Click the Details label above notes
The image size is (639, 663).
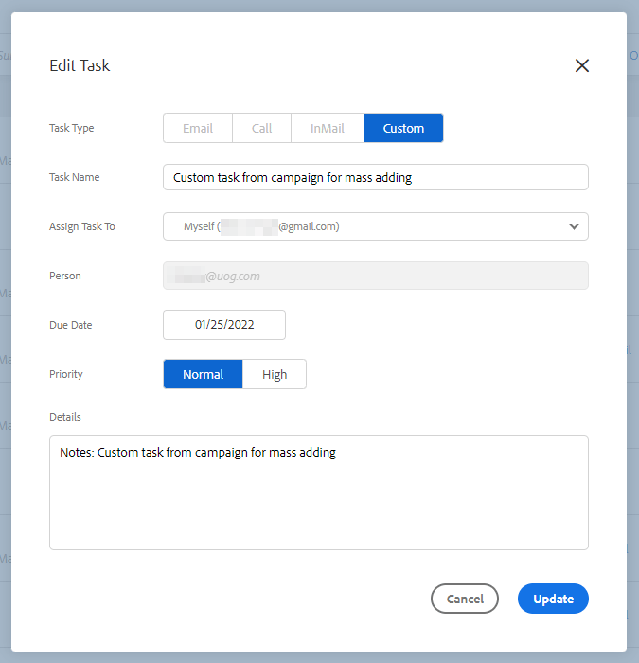coord(65,417)
